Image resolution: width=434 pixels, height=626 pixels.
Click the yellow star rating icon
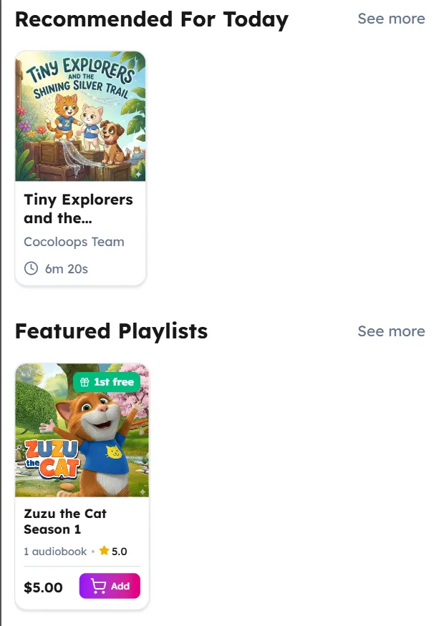click(104, 551)
